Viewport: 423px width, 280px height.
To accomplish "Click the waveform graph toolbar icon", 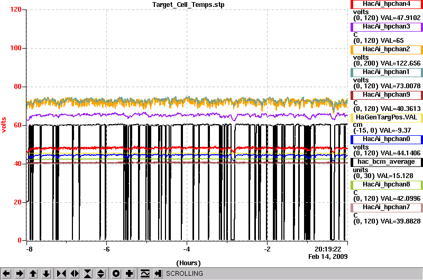I will (145, 274).
